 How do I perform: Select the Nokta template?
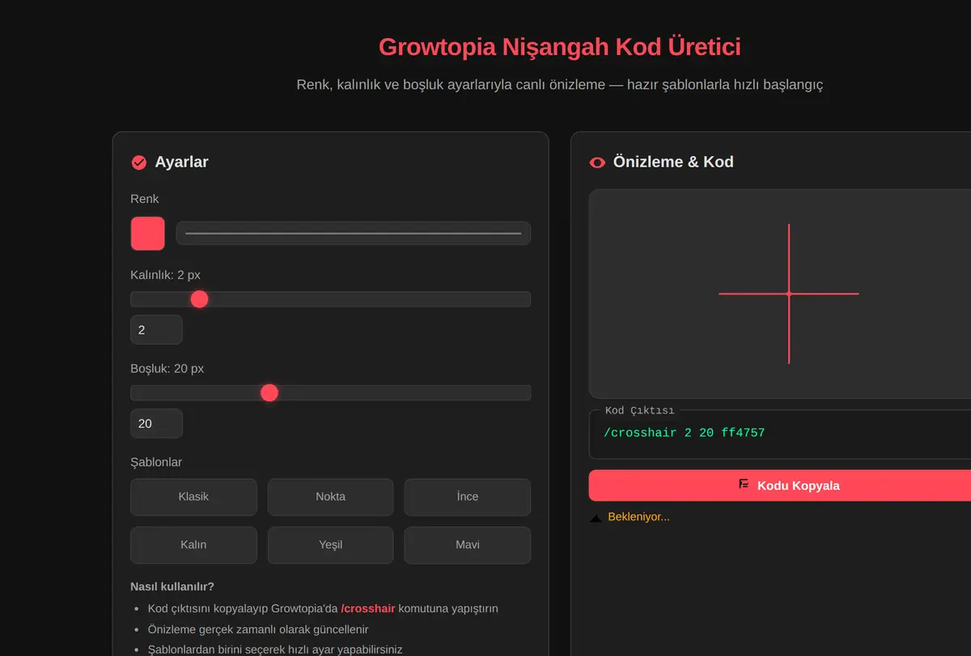pyautogui.click(x=330, y=497)
